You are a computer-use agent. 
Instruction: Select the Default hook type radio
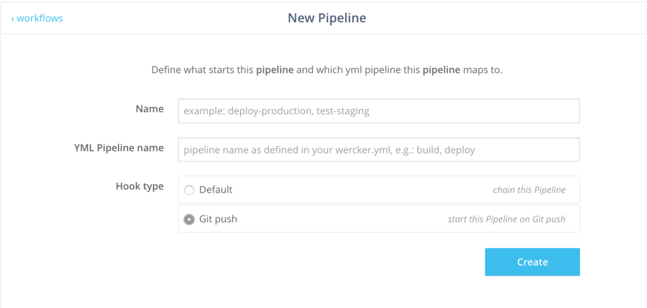[189, 190]
